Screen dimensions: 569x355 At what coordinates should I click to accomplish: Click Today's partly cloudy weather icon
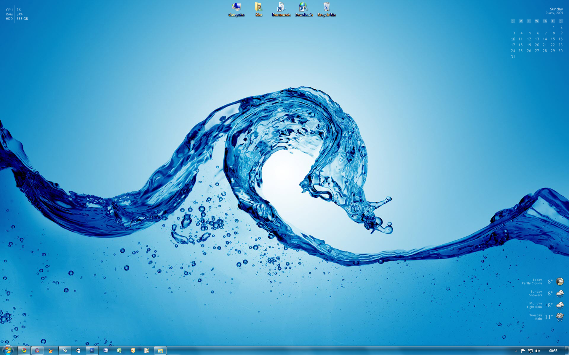click(x=560, y=281)
